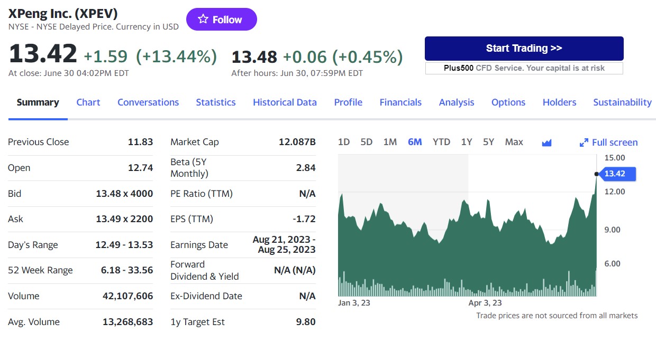Click the 1y Target Est value 9.80

[x=306, y=322]
